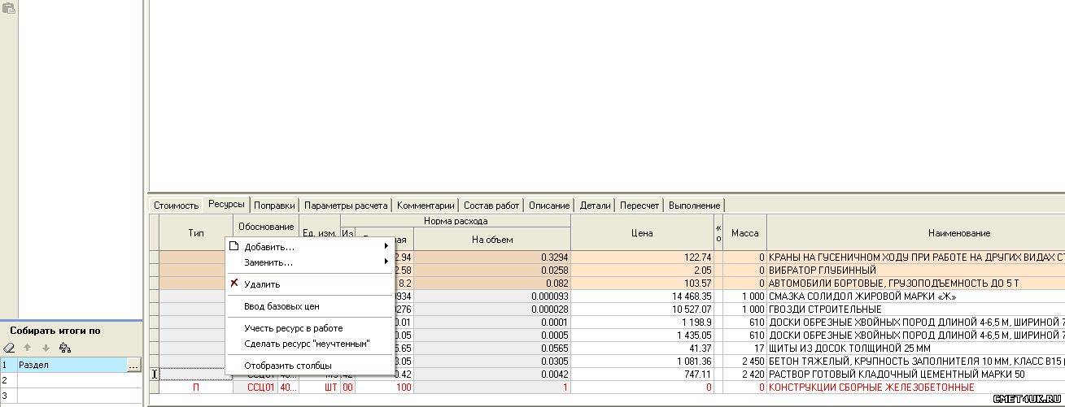
Task: Select КРАНЫ НА ГУСЕНИЧНОМ ХОДУ resource name
Action: click(x=916, y=257)
